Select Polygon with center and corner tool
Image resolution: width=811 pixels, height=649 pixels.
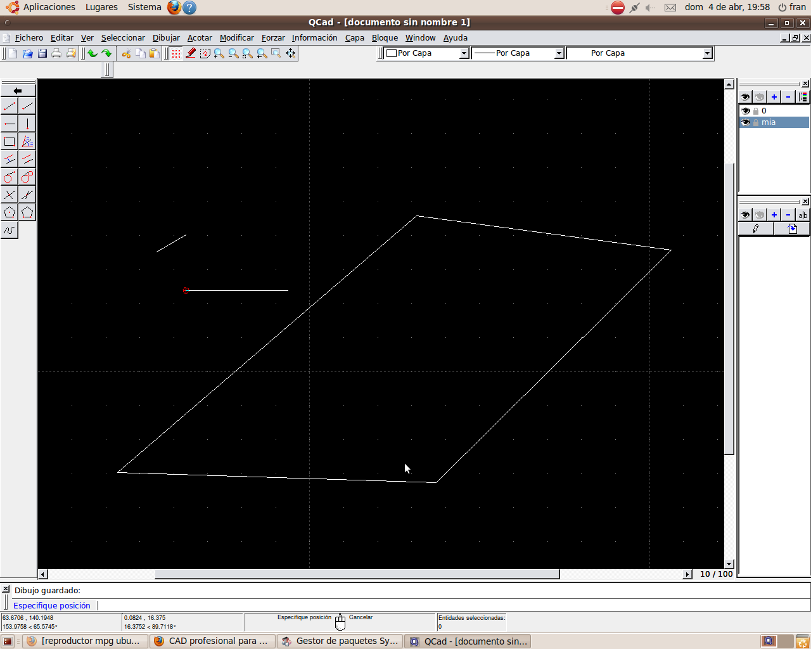pyautogui.click(x=10, y=212)
